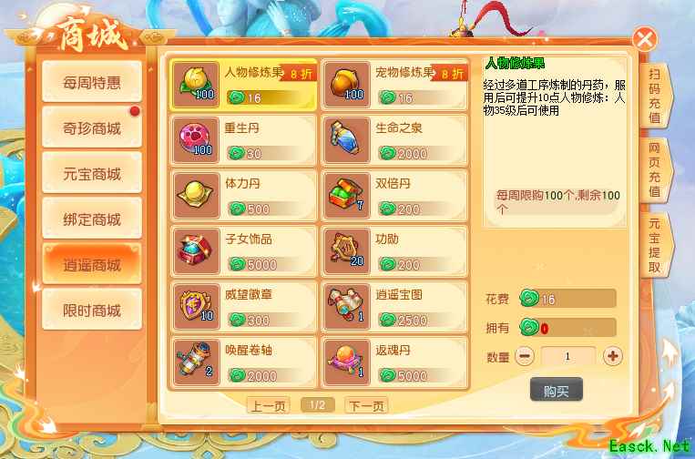
Task: Choose the 生命之泉 blue potion bottle icon
Action: click(347, 140)
